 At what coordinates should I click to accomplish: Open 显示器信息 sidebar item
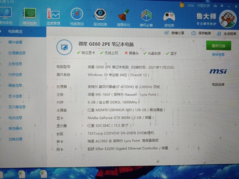click(x=17, y=107)
